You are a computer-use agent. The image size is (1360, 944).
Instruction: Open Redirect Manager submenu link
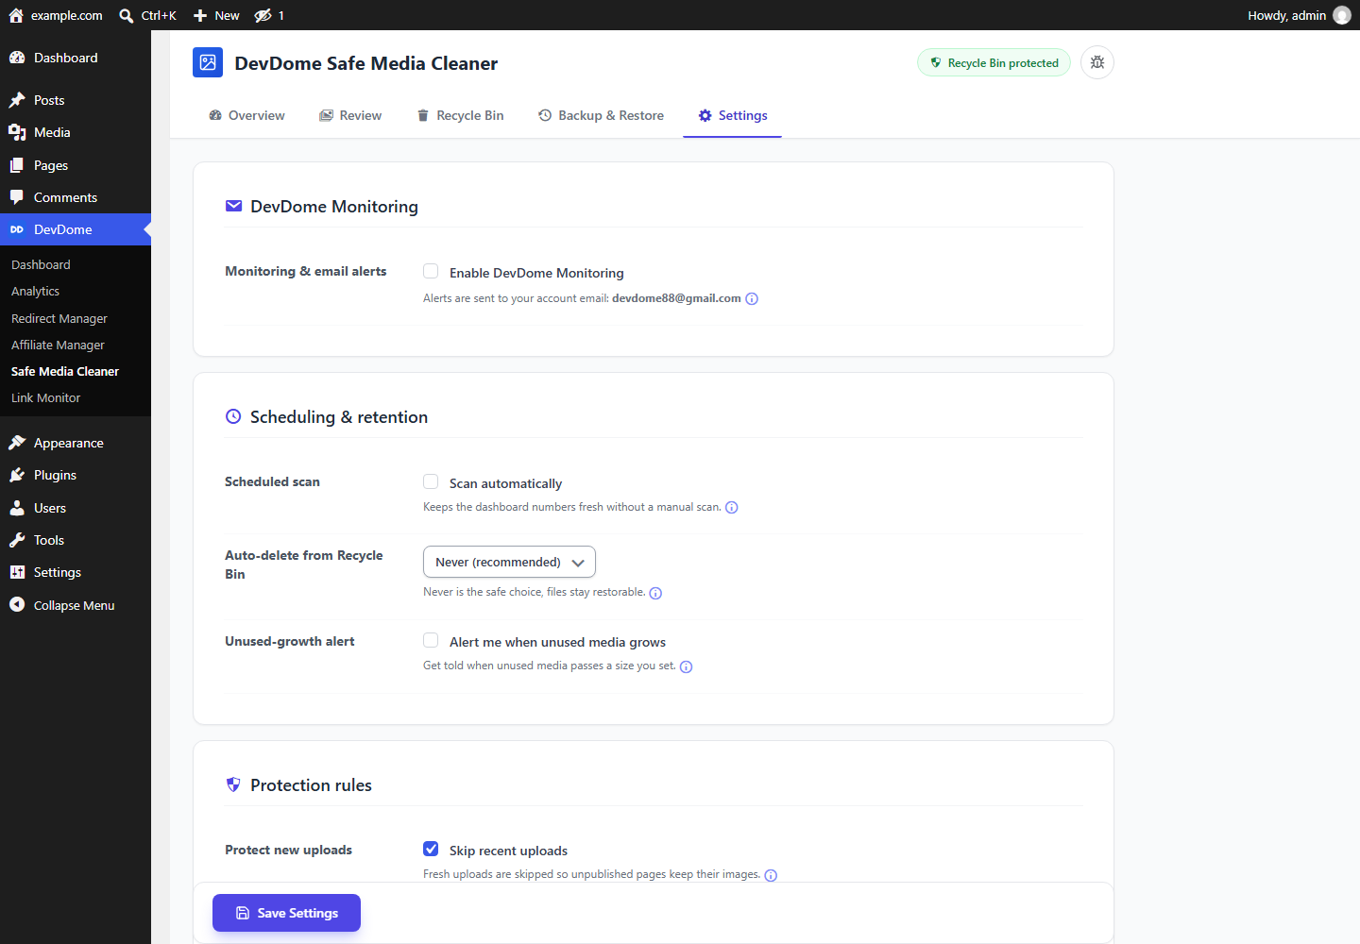point(59,318)
